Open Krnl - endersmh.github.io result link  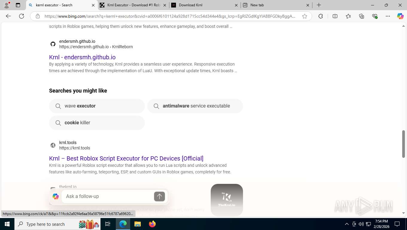(x=82, y=57)
